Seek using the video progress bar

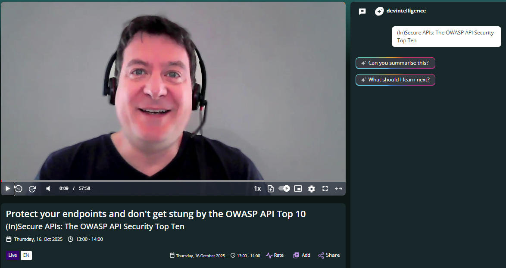[172, 181]
